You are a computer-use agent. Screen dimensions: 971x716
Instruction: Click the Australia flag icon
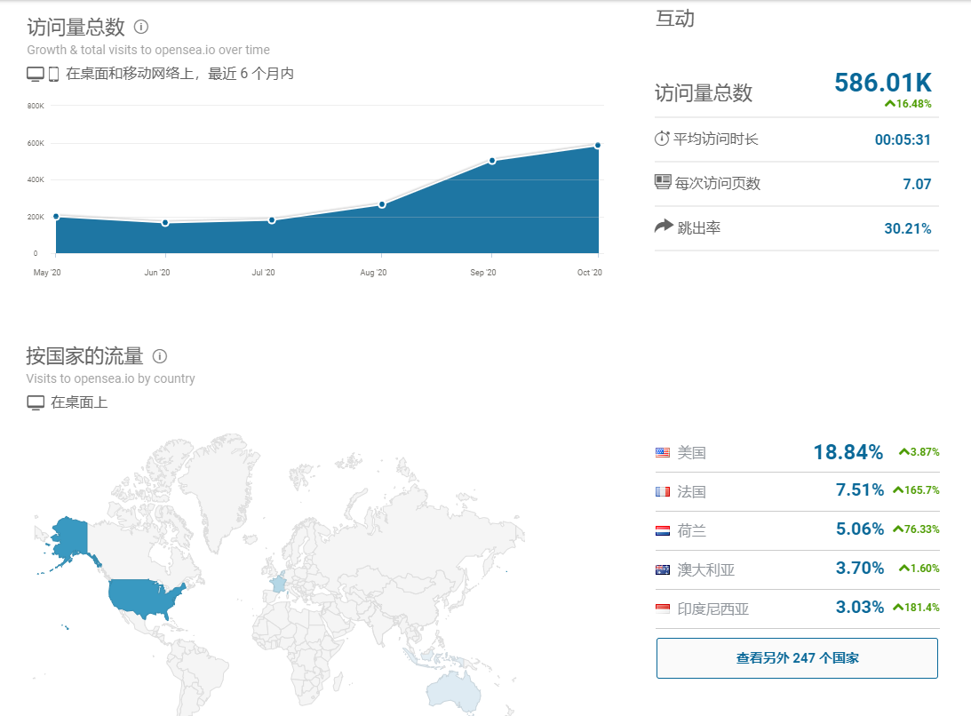(663, 569)
